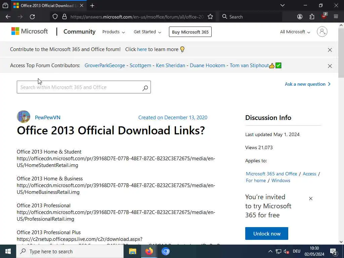The width and height of the screenshot is (344, 258).
Task: Open File Explorer from taskbar
Action: 132,251
